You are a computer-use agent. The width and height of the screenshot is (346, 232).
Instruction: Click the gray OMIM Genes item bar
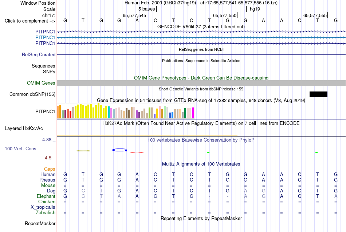pyautogui.click(x=201, y=83)
